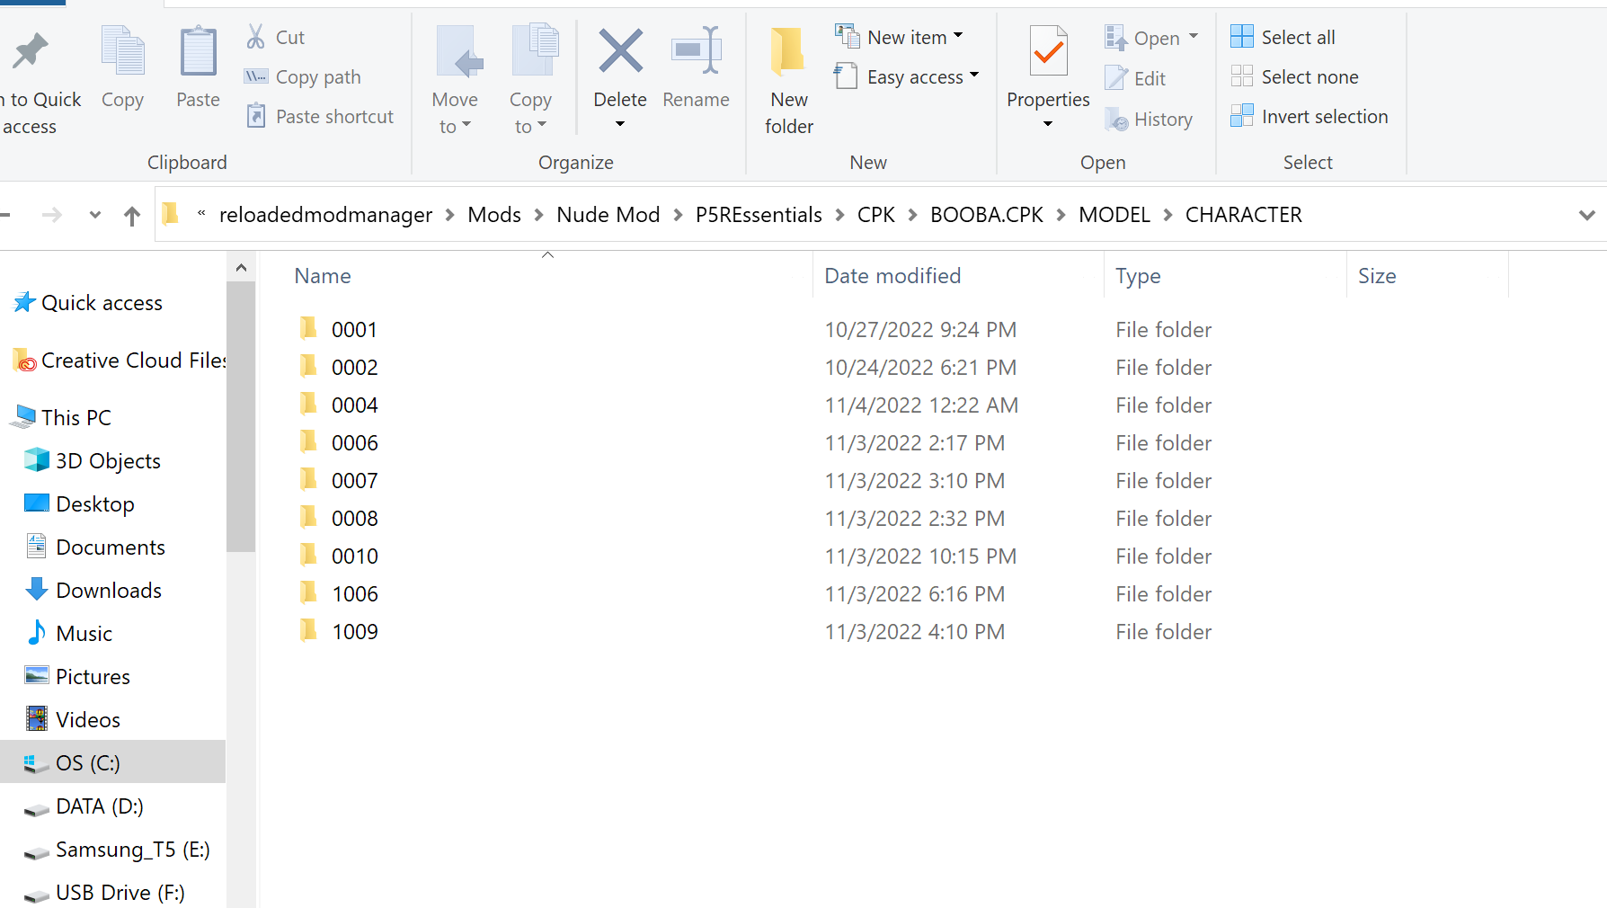Sort by the Type column header
Screen dimensions: 1607x908
1138,276
